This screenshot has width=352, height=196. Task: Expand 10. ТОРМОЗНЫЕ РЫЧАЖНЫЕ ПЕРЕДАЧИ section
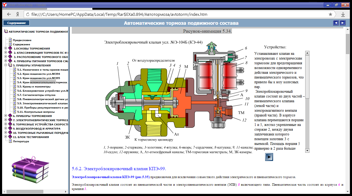[6, 133]
